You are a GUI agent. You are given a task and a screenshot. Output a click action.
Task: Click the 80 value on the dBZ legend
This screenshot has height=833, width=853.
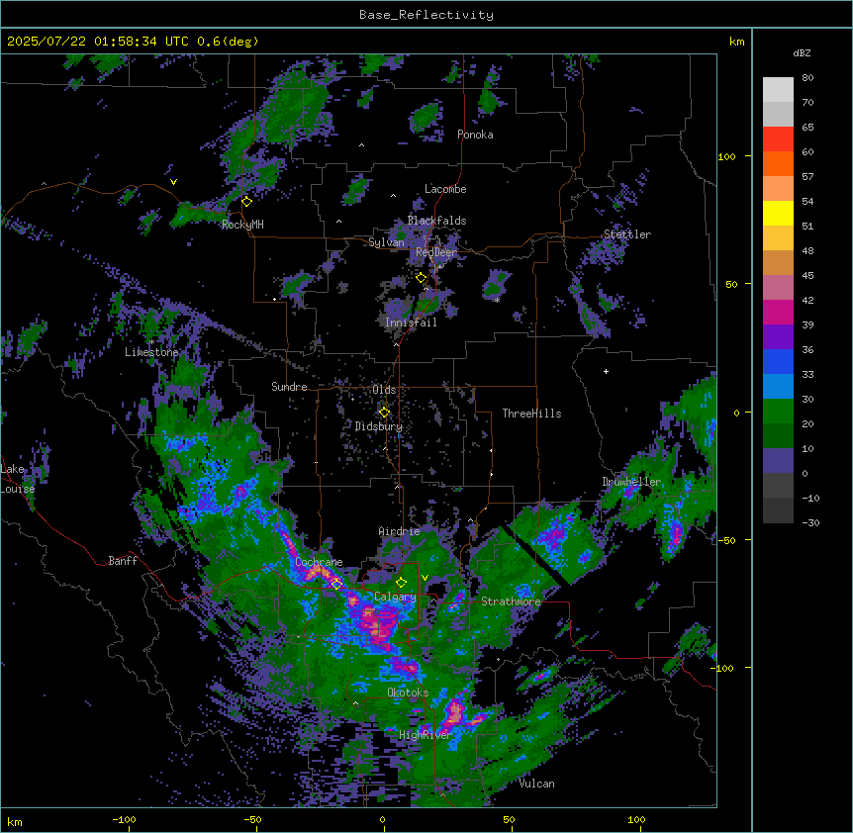coord(807,78)
